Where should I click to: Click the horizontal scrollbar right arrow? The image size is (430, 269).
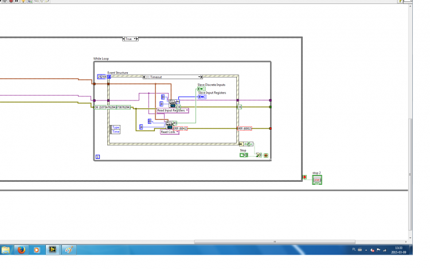(406, 242)
